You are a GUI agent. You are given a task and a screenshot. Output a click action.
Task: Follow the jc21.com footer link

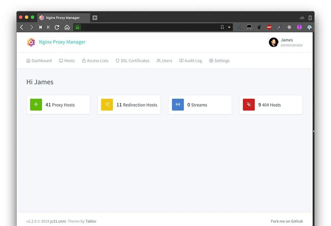pyautogui.click(x=58, y=221)
